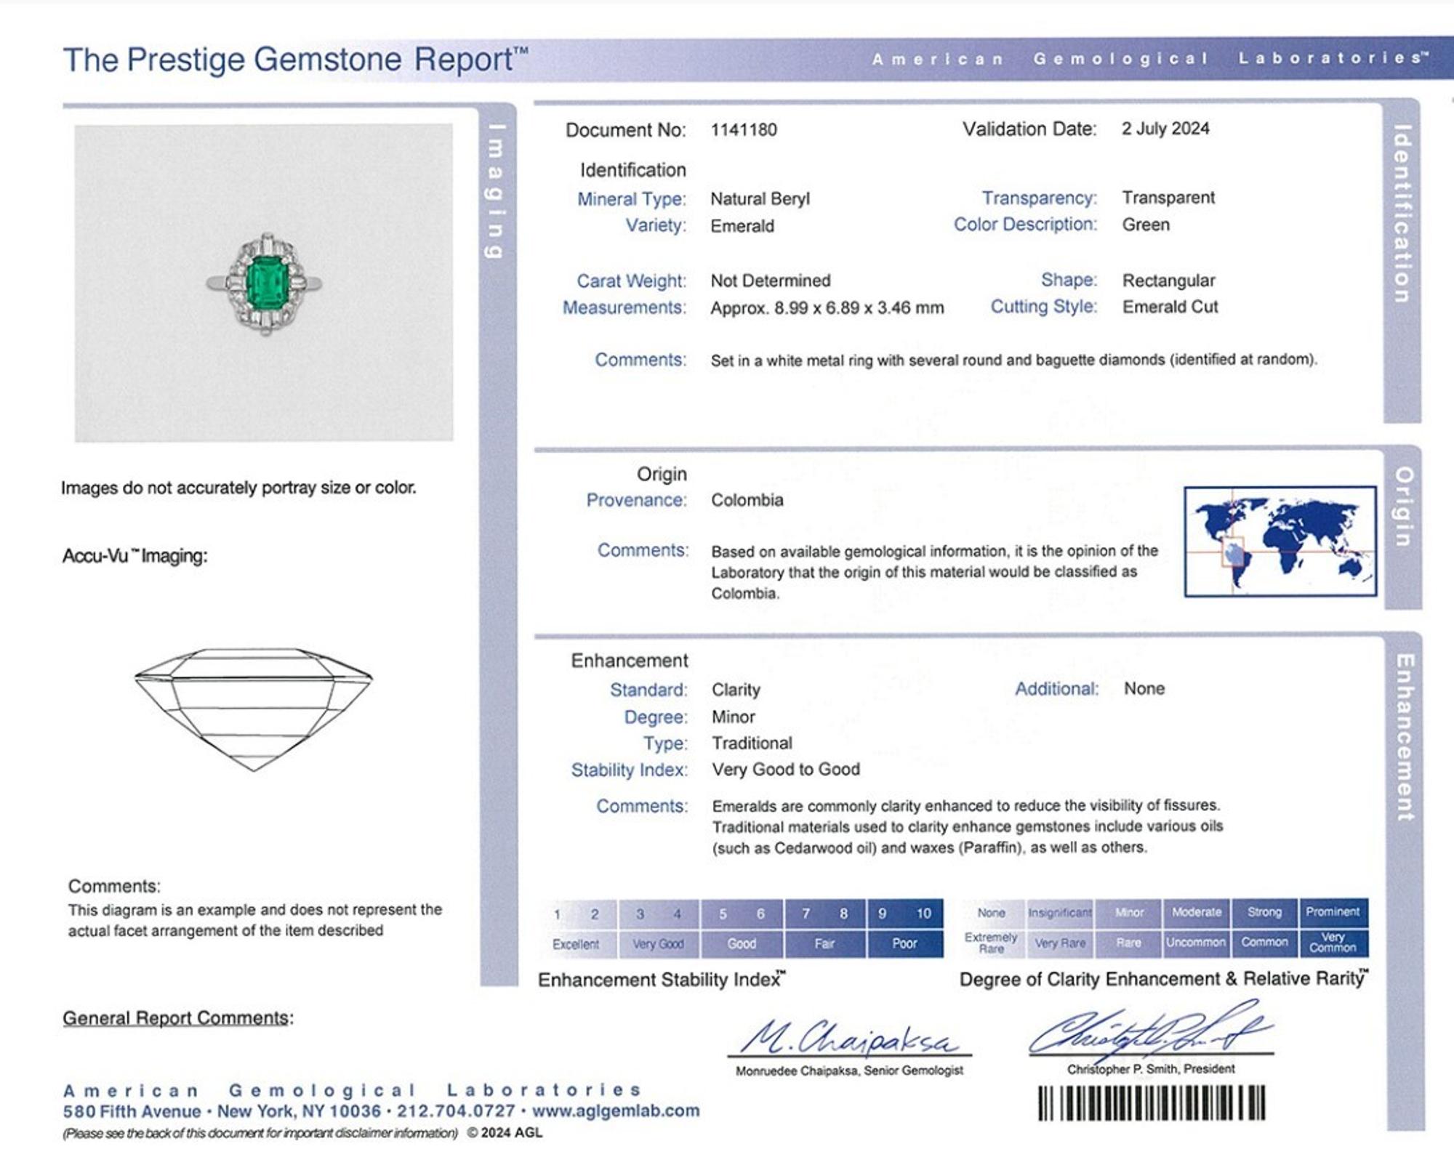Viewport: 1454px width, 1165px height.
Task: Click the M. Chaipaksa signature
Action: [x=848, y=1037]
